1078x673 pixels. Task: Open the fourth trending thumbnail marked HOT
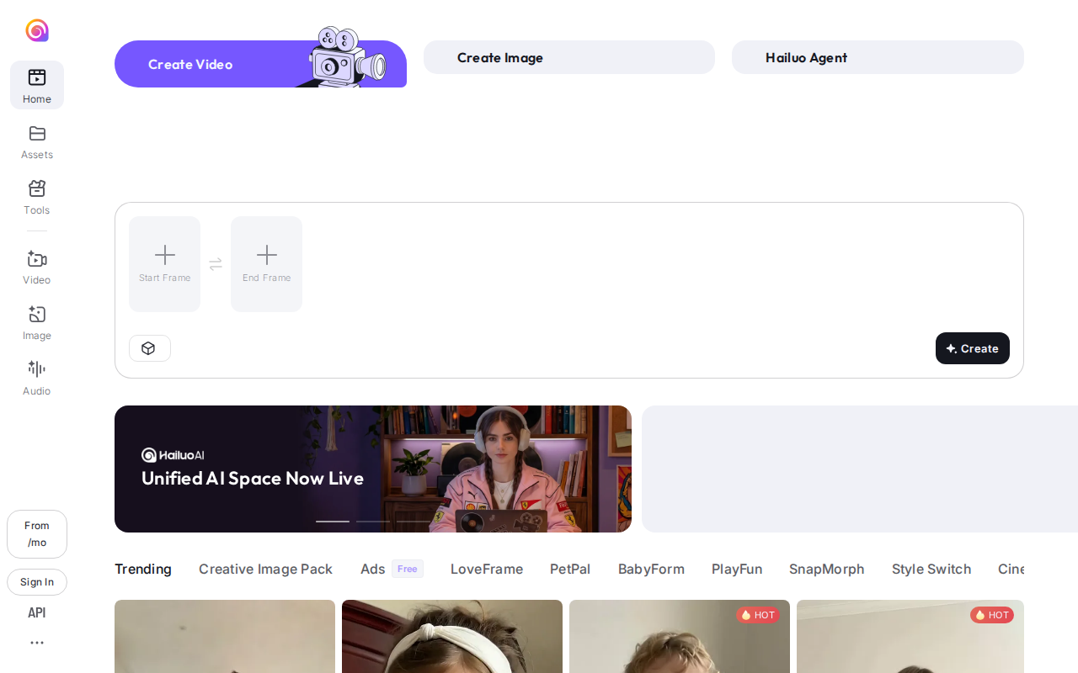pyautogui.click(x=910, y=636)
